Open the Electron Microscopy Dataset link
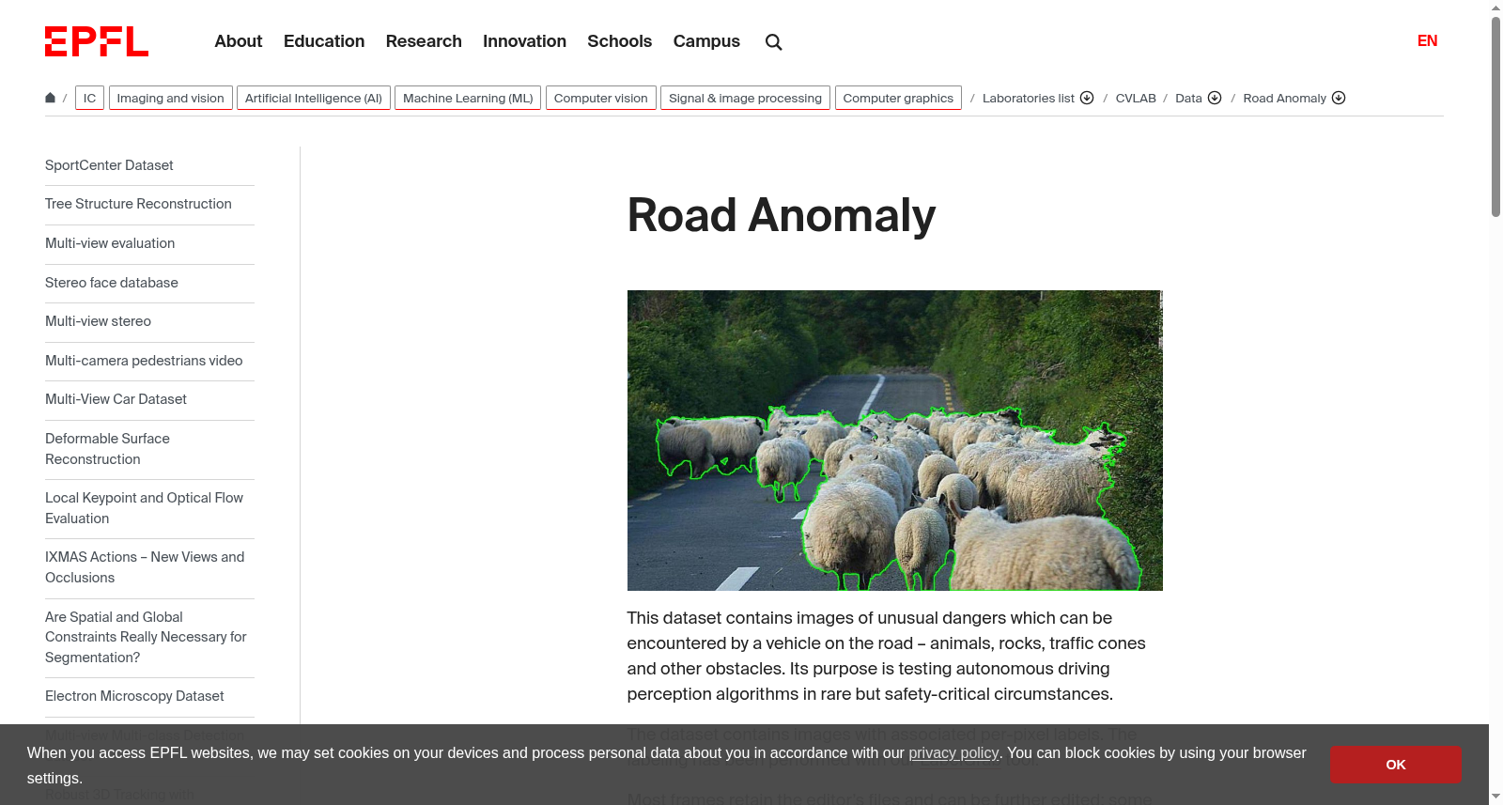This screenshot has width=1503, height=805. point(134,696)
